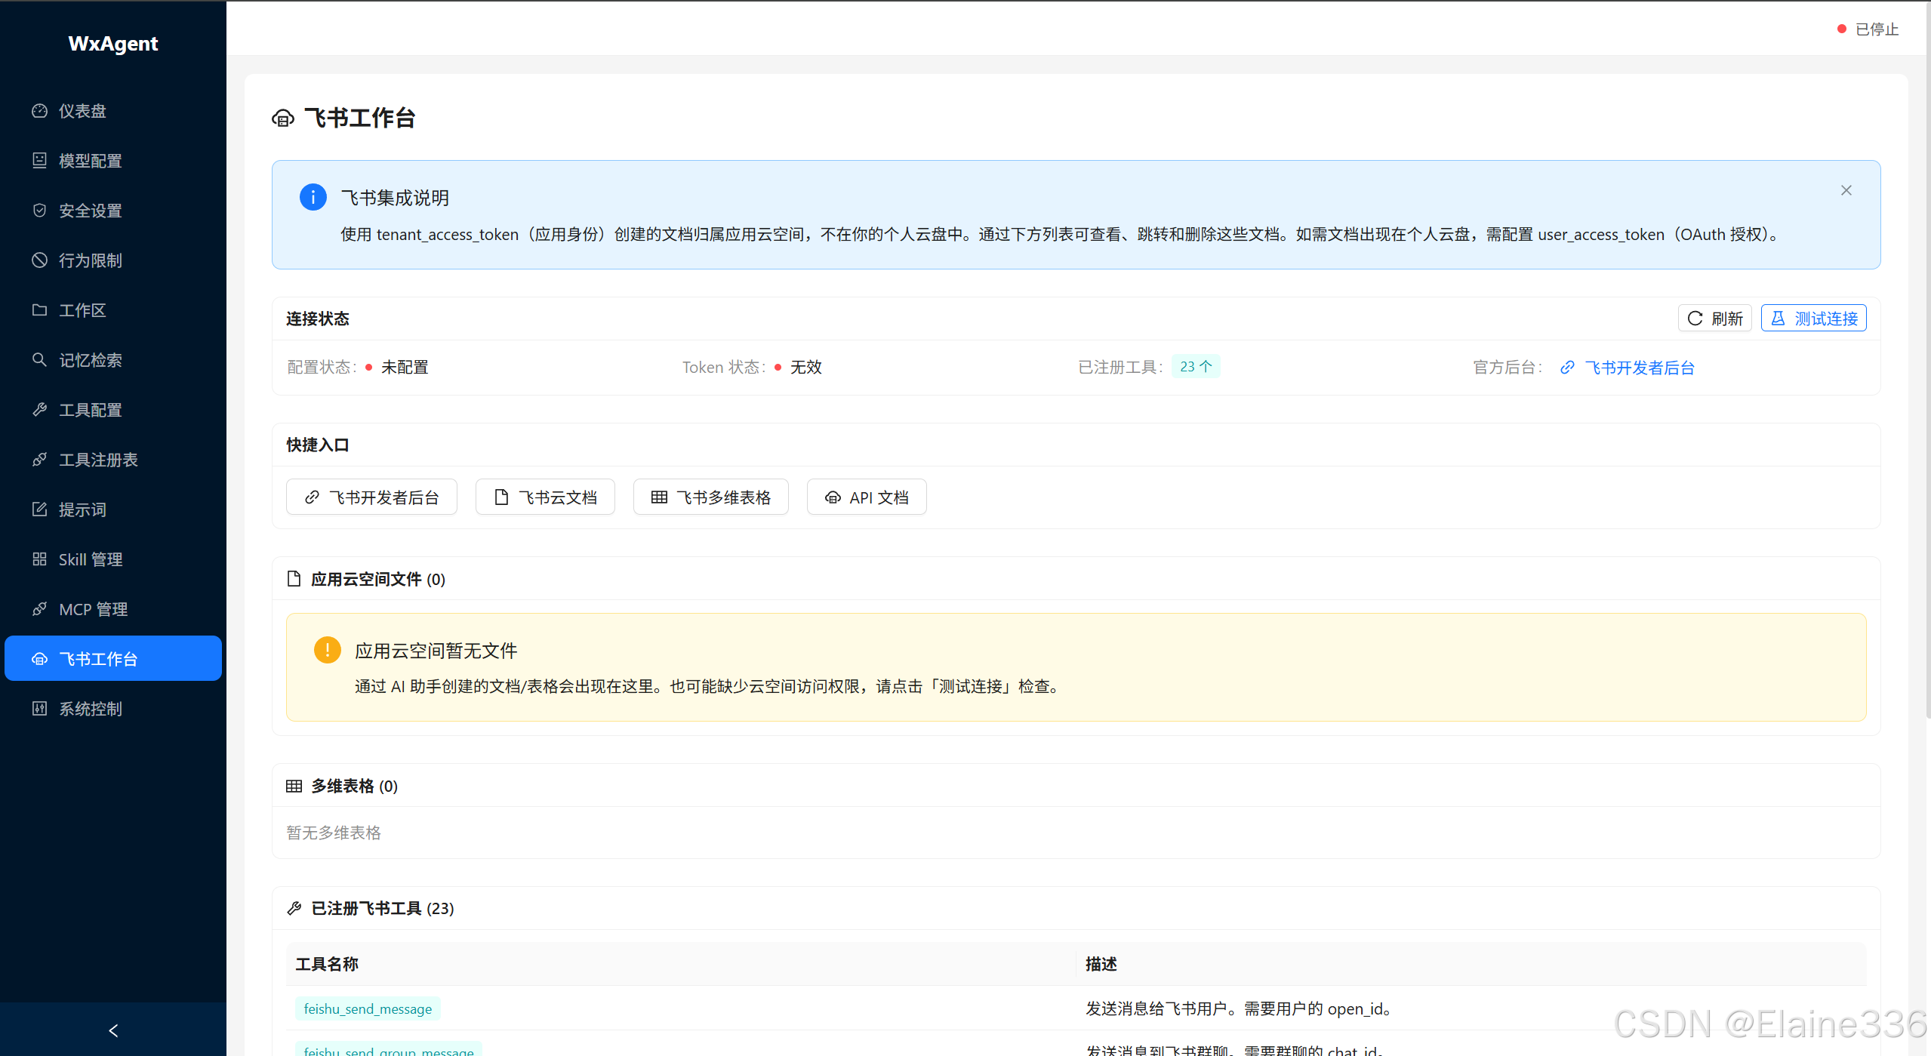The width and height of the screenshot is (1931, 1056).
Task: Click the blue info icon in the alert
Action: click(313, 197)
